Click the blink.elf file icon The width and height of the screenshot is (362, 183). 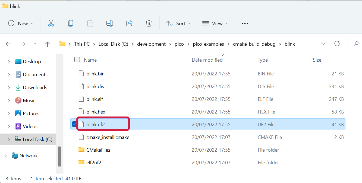point(81,99)
